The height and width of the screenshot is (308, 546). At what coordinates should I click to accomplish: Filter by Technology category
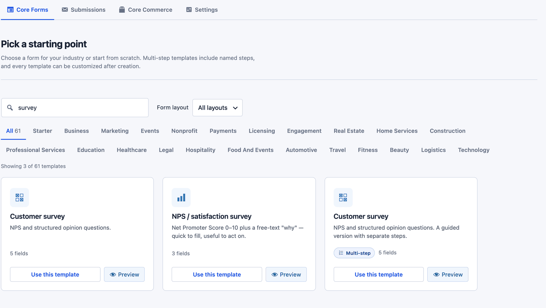tap(474, 150)
